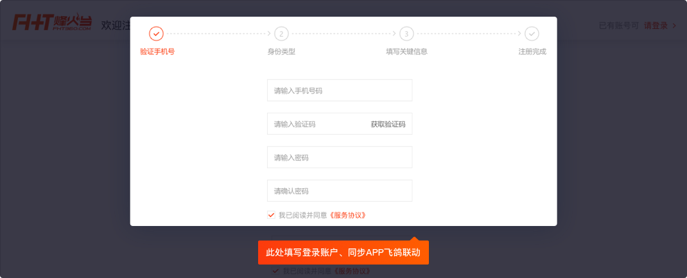Select the 注册完成 step label

(532, 51)
